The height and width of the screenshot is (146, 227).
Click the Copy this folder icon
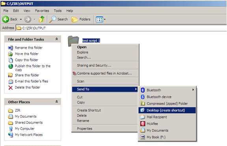tap(11, 60)
